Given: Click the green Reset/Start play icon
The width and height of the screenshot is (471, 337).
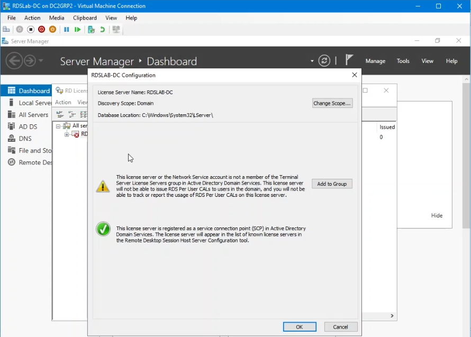Looking at the screenshot, I should [x=78, y=30].
